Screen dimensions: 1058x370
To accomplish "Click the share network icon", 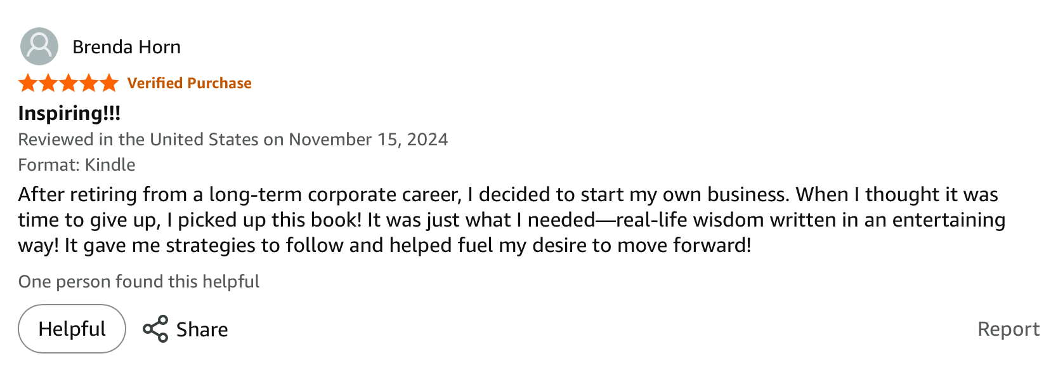I will (155, 329).
